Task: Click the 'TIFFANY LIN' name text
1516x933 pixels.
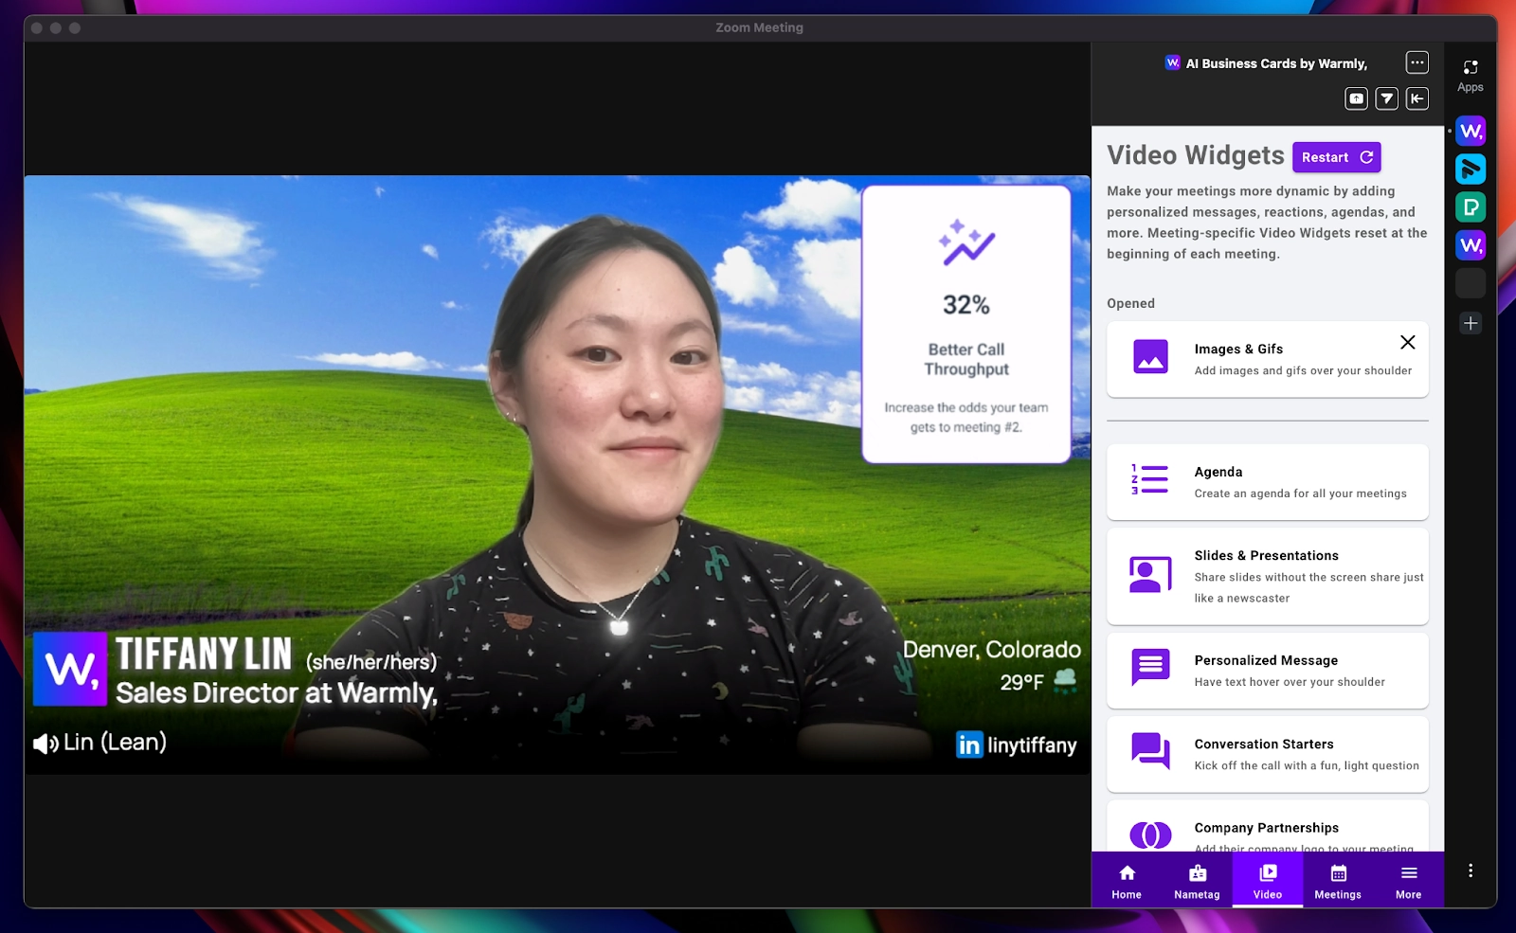Action: click(x=204, y=654)
